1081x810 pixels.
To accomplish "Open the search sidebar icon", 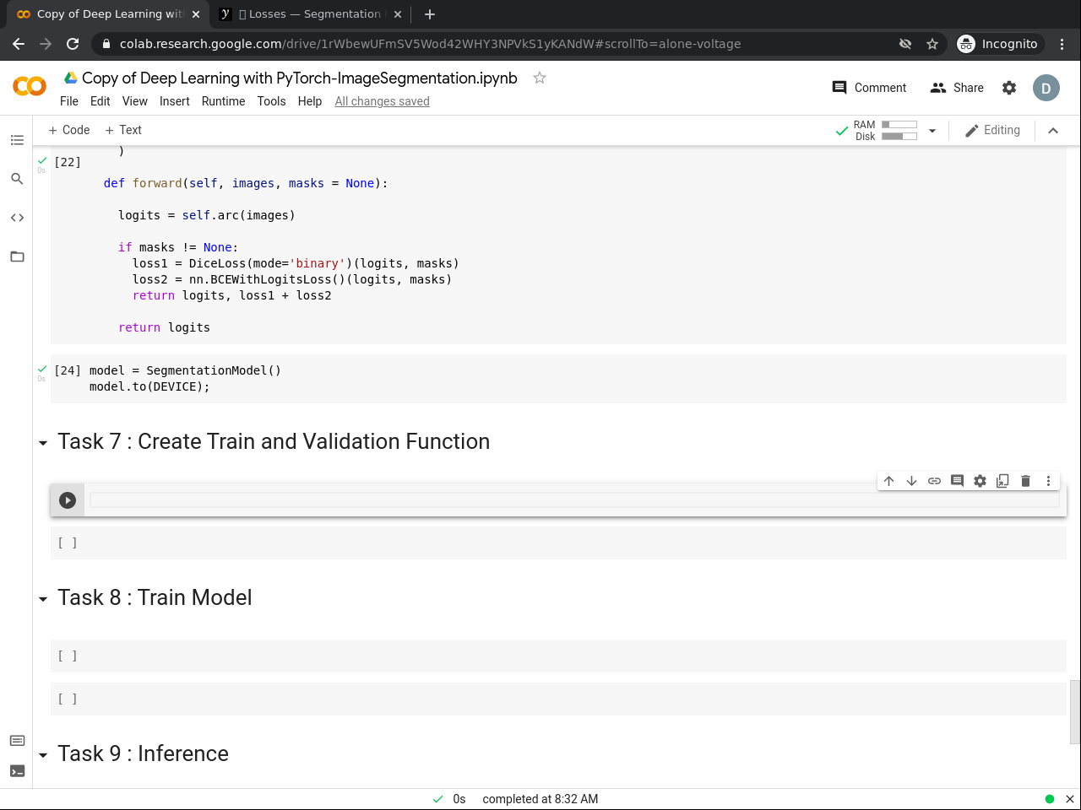I will tap(17, 179).
